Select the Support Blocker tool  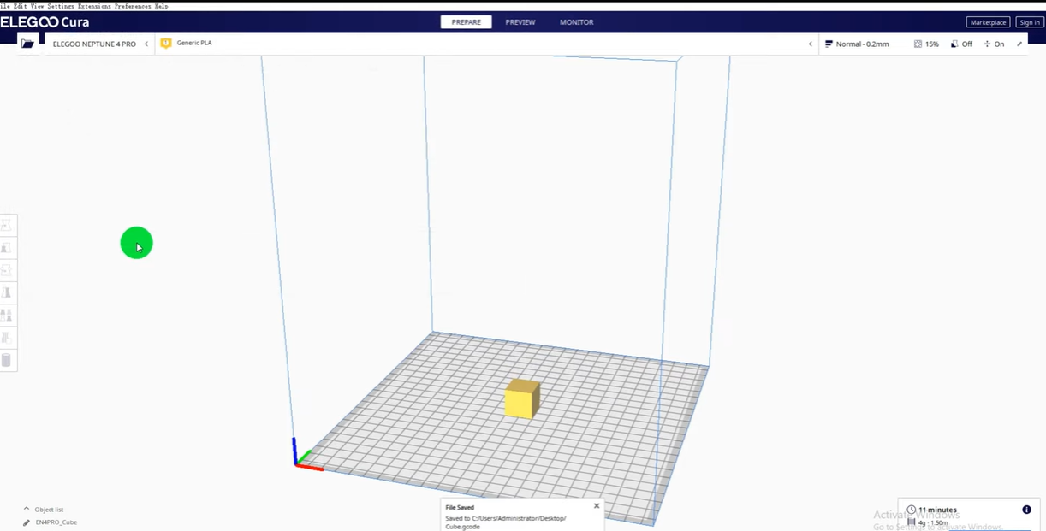click(6, 339)
